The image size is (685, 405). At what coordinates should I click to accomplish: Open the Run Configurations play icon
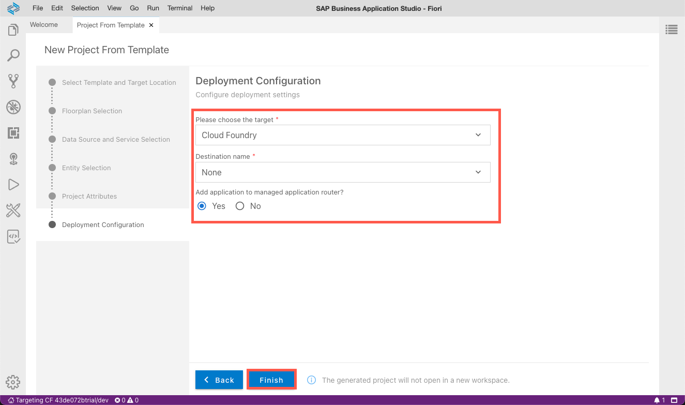click(x=13, y=185)
